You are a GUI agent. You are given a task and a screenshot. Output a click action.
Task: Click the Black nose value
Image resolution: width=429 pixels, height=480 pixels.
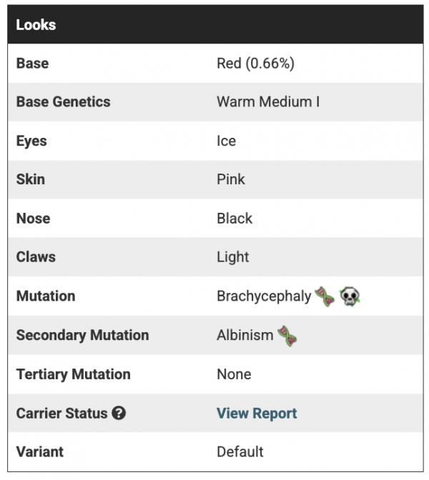click(235, 219)
